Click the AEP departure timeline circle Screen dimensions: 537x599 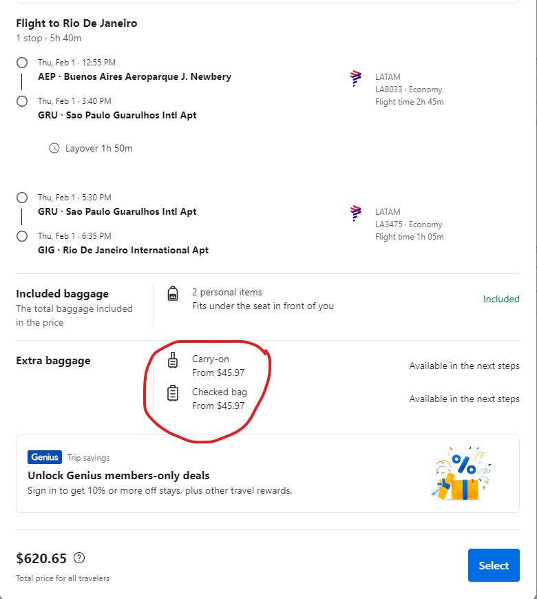coord(22,63)
